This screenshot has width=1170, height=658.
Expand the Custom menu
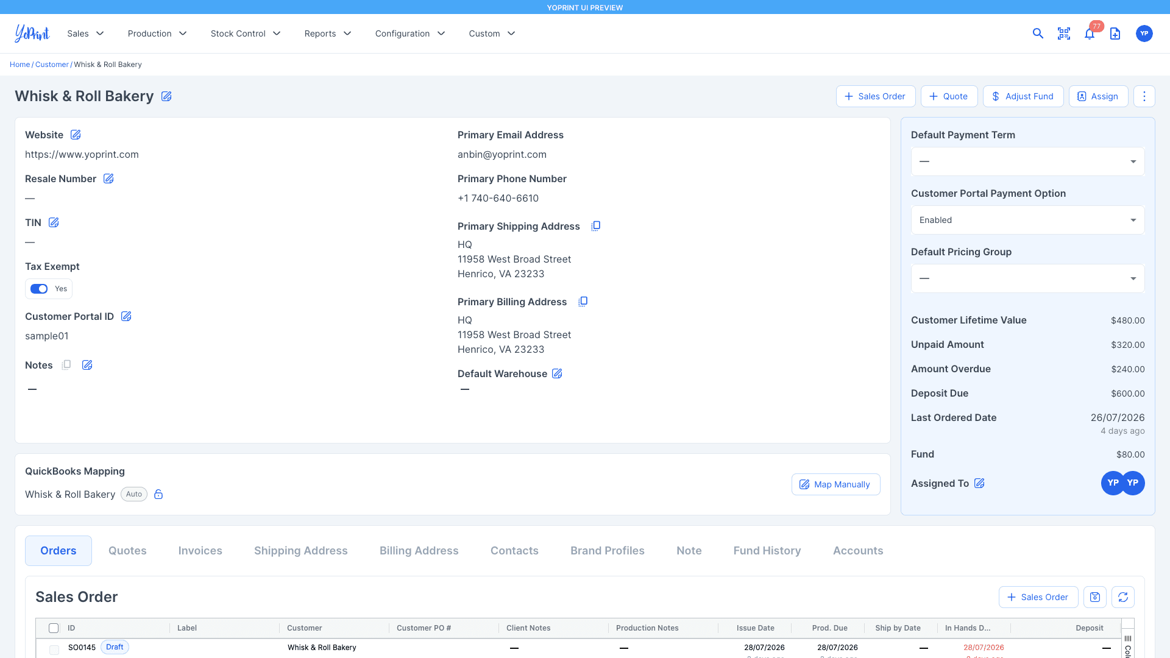coord(492,34)
